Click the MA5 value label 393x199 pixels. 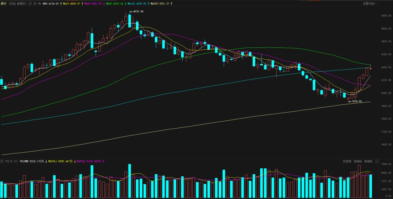click(x=51, y=3)
